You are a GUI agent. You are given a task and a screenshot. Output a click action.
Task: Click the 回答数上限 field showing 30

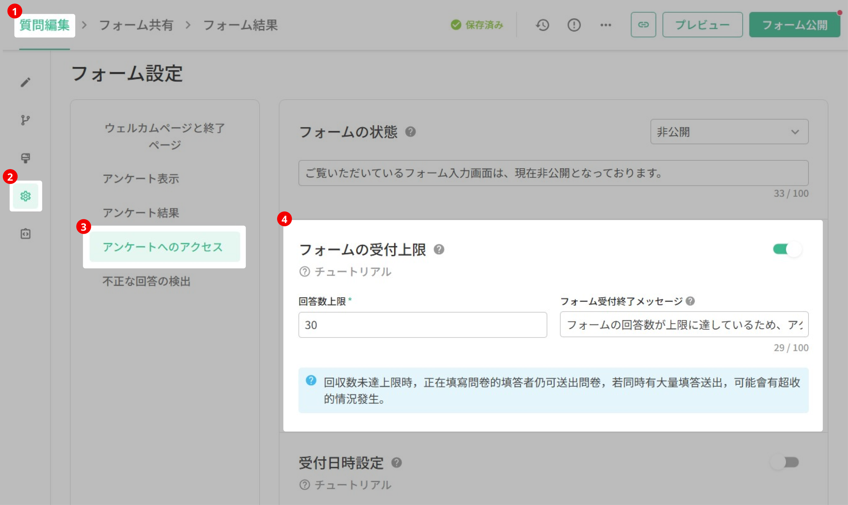(423, 325)
